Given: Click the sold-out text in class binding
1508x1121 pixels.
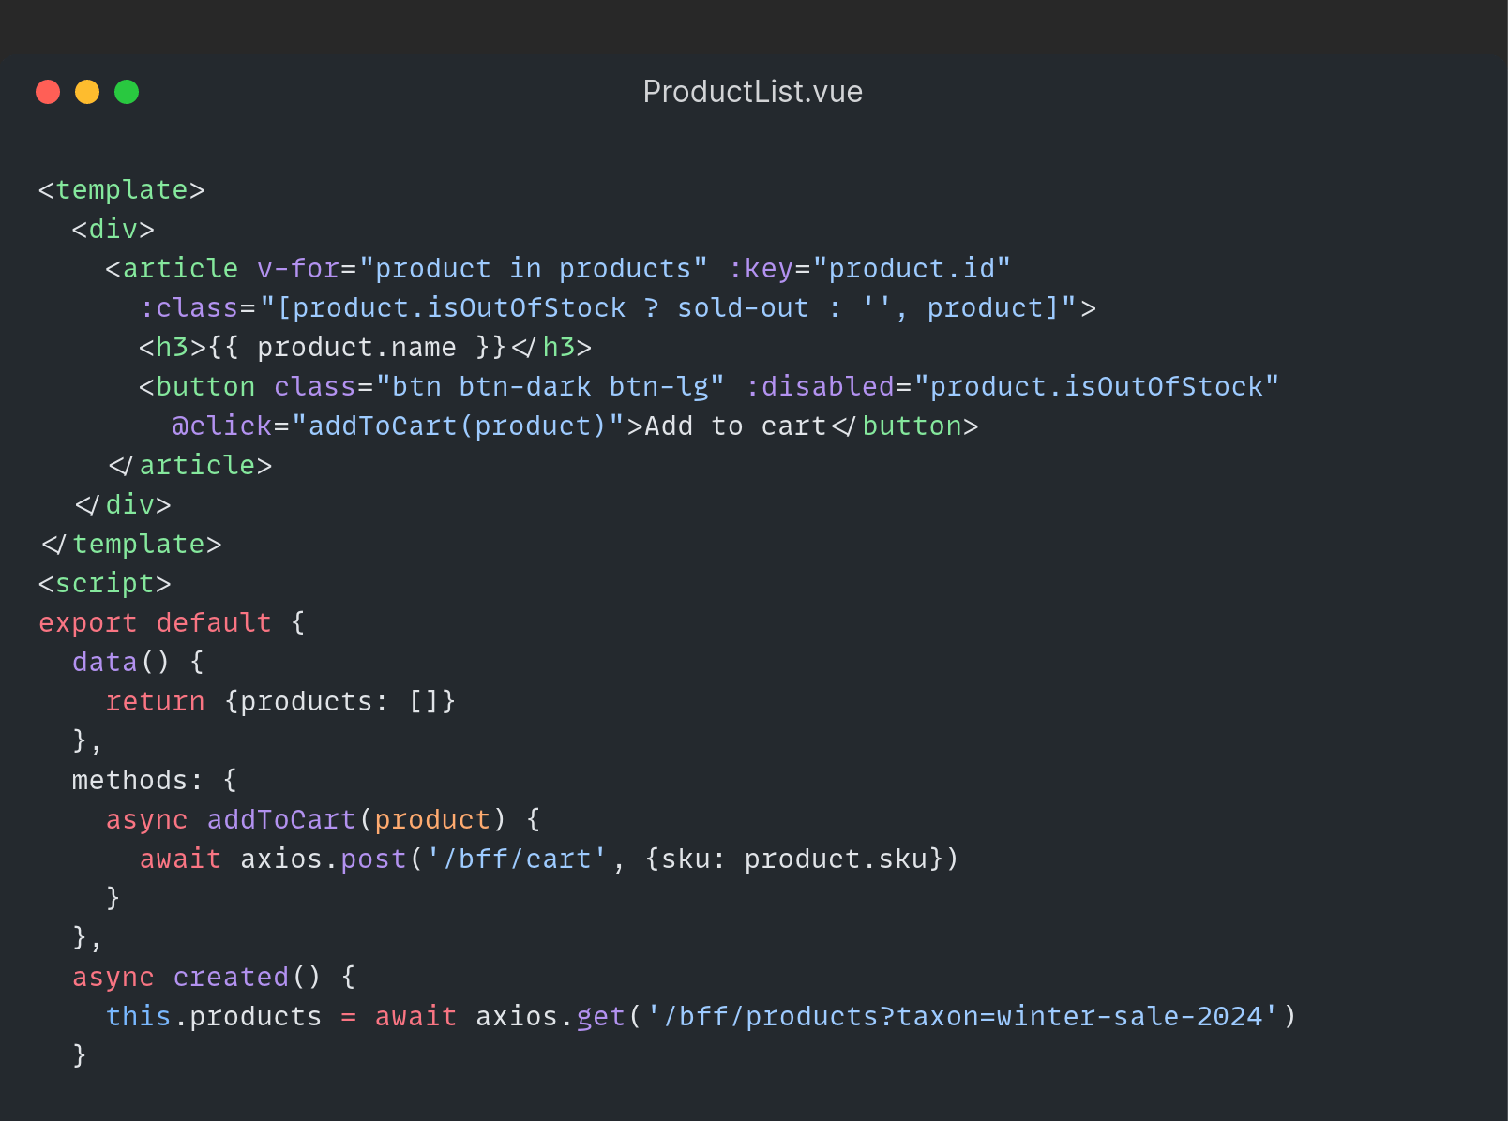Looking at the screenshot, I should click(x=743, y=308).
